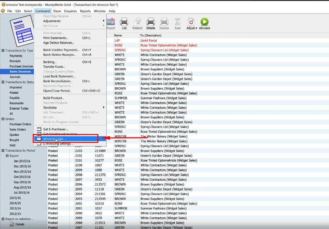Image resolution: width=329 pixels, height=229 pixels.
Task: Select Receivable in sidebar
Action: (16, 103)
